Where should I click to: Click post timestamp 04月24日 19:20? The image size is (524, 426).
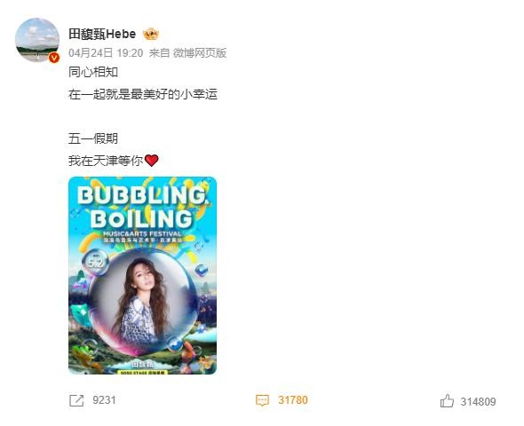tap(106, 52)
